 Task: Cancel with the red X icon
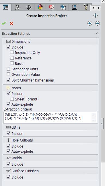(11, 23)
